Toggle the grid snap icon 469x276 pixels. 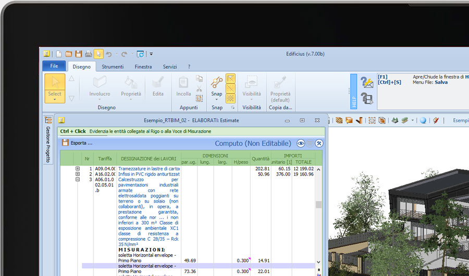pos(230,98)
